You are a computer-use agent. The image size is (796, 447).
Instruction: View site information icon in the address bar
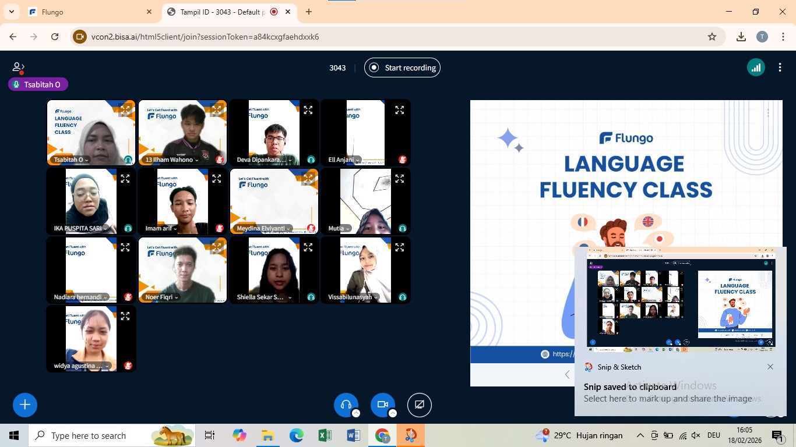80,37
